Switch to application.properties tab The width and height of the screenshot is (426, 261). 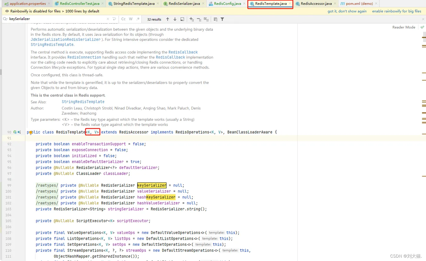point(28,4)
